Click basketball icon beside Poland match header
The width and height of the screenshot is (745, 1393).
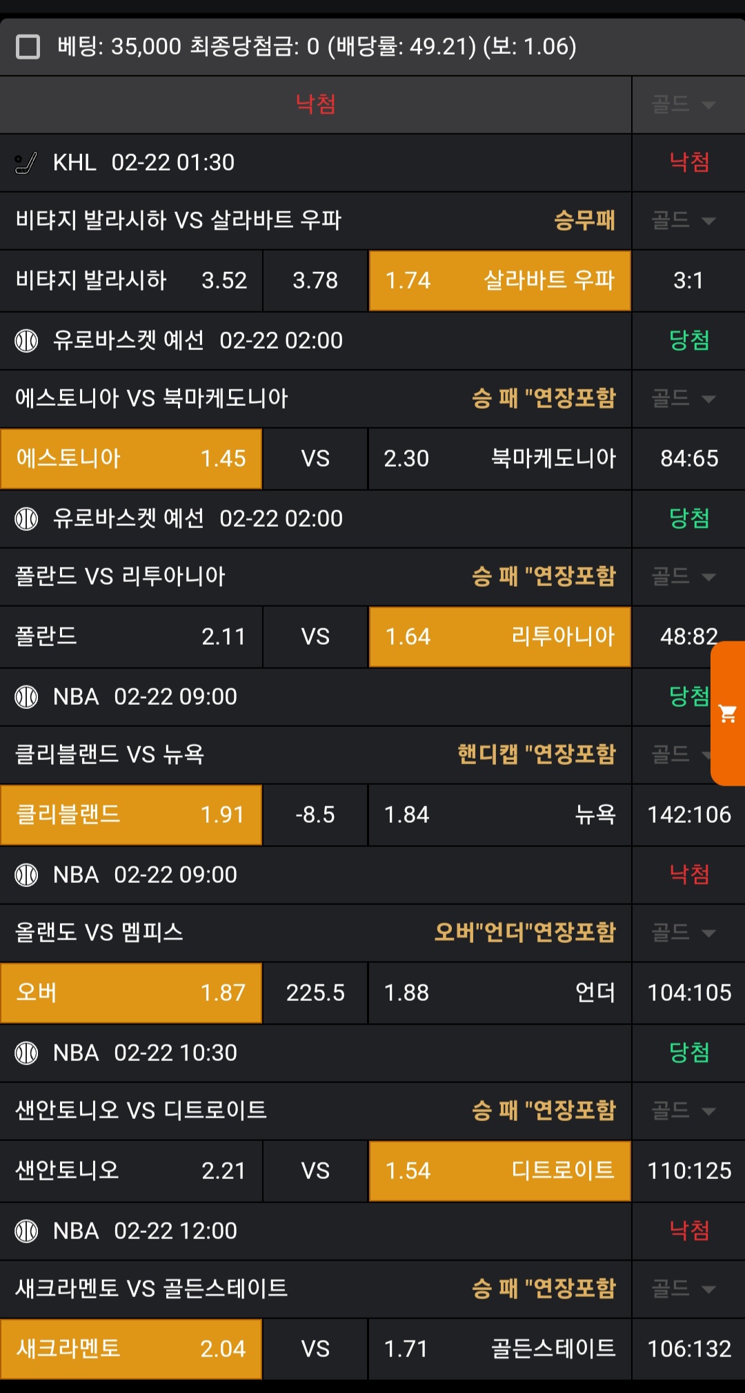(26, 518)
